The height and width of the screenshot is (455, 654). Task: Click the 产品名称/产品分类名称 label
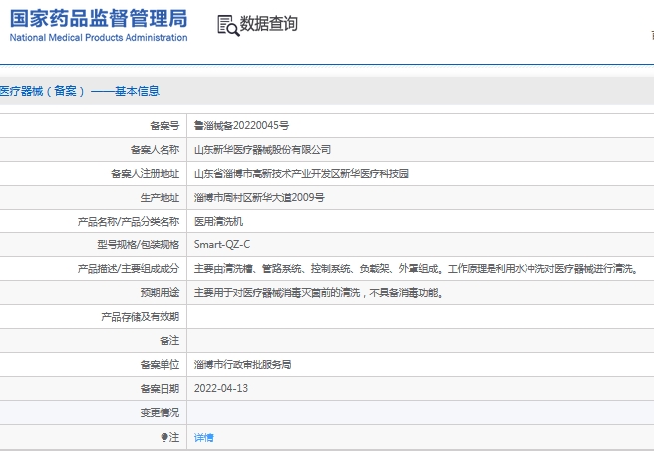tap(129, 221)
